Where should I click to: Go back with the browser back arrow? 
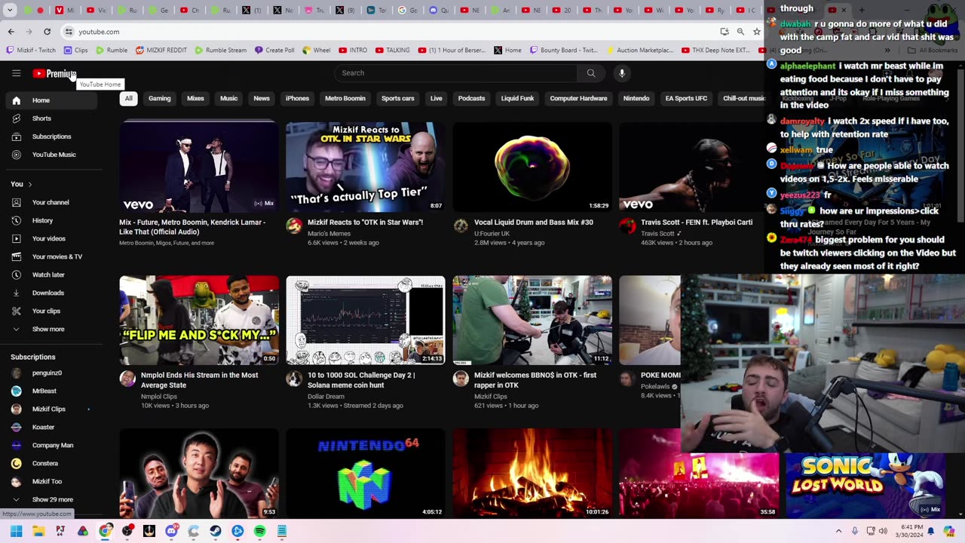[11, 32]
